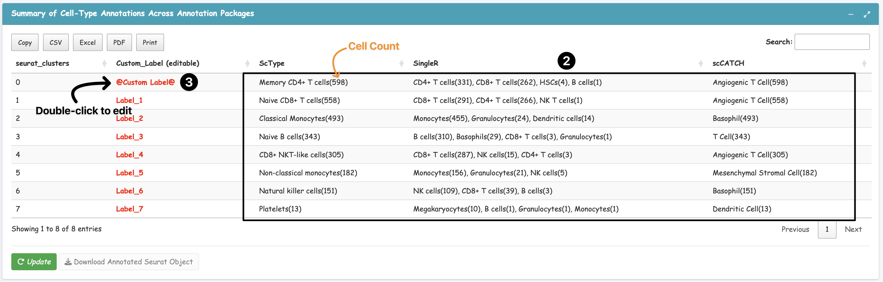Screen dimensions: 883x282
Task: Select page 1 in pagination
Action: pos(827,229)
